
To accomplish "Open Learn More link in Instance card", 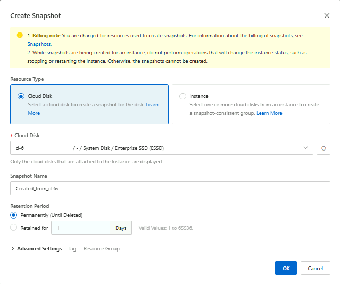I will [269, 113].
